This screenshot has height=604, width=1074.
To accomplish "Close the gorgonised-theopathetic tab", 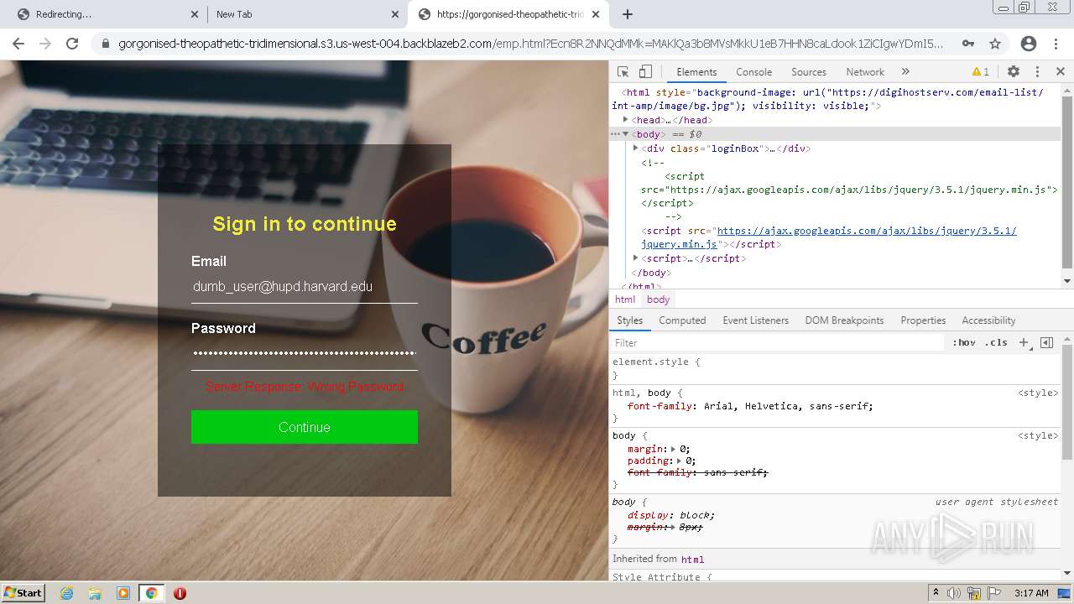I will 596,14.
